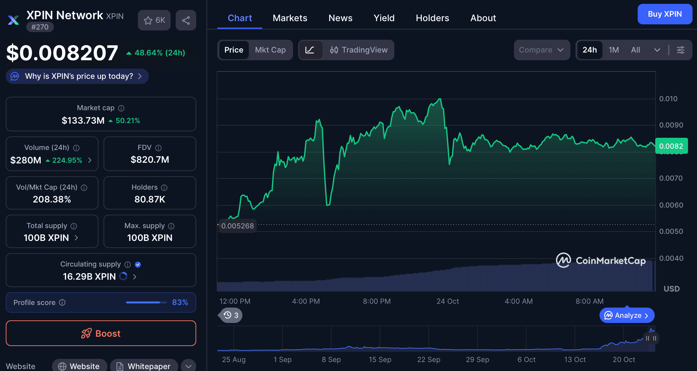Open the Compare dropdown
Screen dimensions: 697x371
point(542,50)
